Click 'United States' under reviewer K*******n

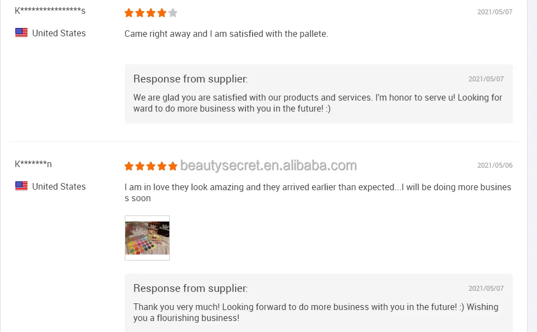tap(59, 186)
